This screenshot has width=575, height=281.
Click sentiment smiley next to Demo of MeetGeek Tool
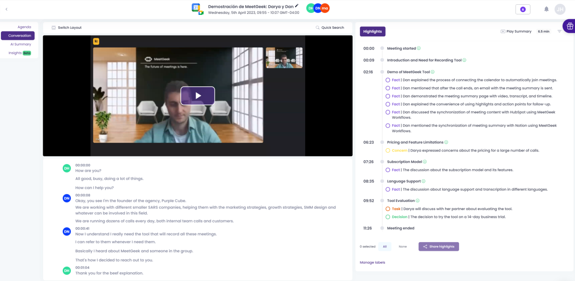[x=433, y=72]
